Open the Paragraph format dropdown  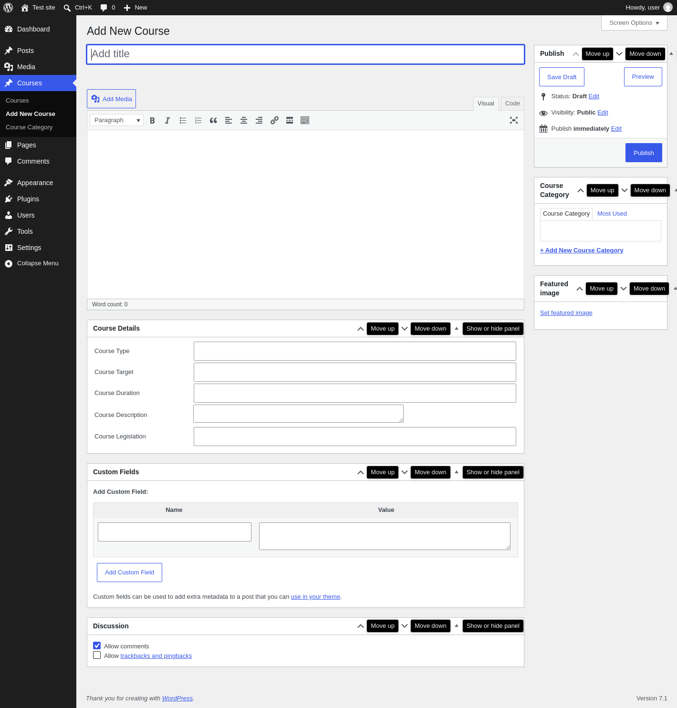point(116,120)
